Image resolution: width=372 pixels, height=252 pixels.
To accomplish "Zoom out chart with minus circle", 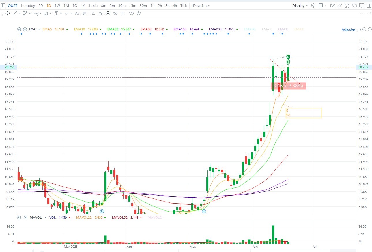I will coord(364,29).
